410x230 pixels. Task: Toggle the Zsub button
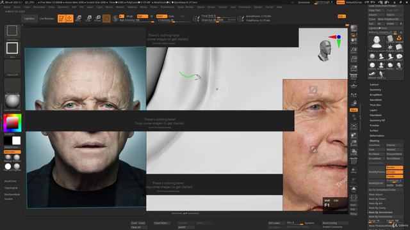[171, 16]
